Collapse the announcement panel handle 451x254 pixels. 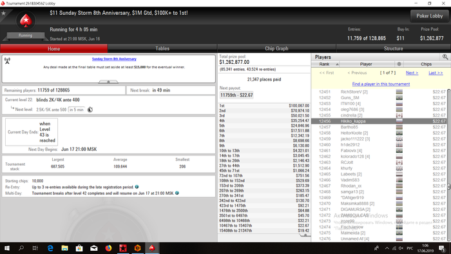point(108,82)
